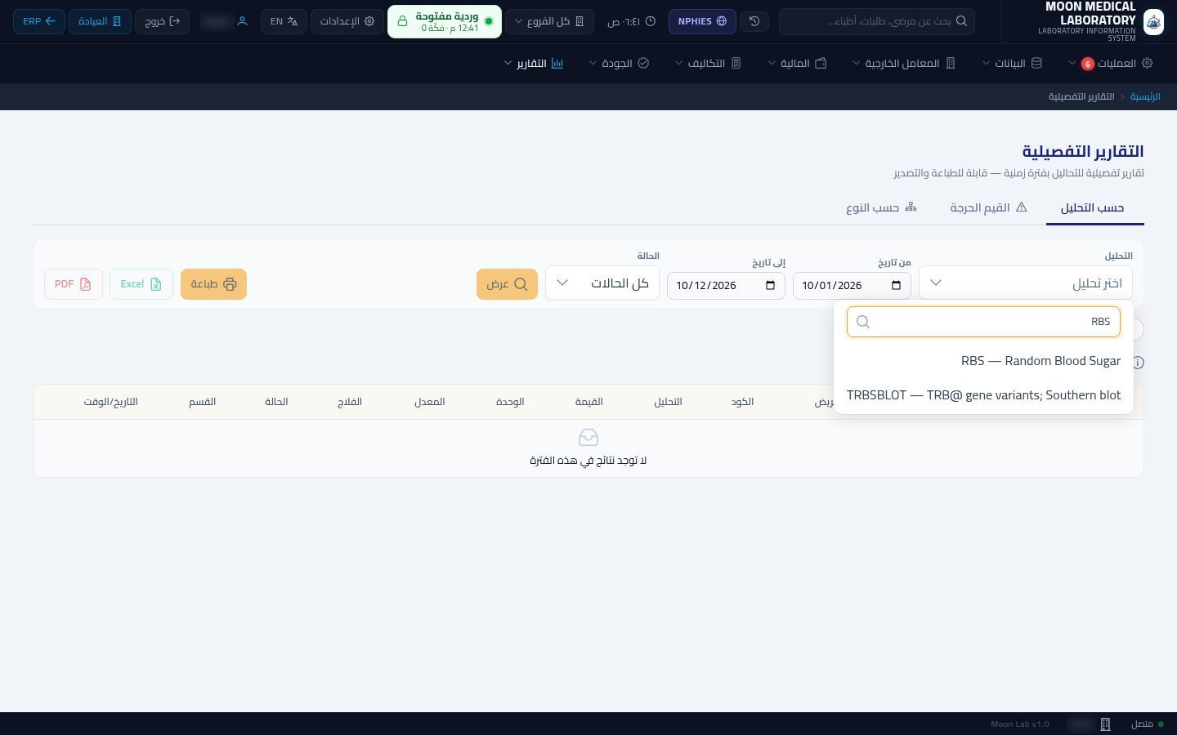This screenshot has width=1177, height=735.
Task: Open the من تاريخ calendar picker icon
Action: (896, 285)
